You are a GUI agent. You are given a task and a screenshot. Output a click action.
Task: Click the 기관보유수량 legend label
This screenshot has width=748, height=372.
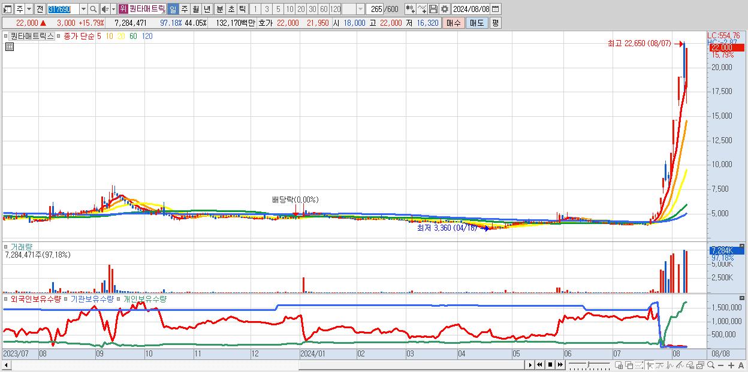coord(92,298)
